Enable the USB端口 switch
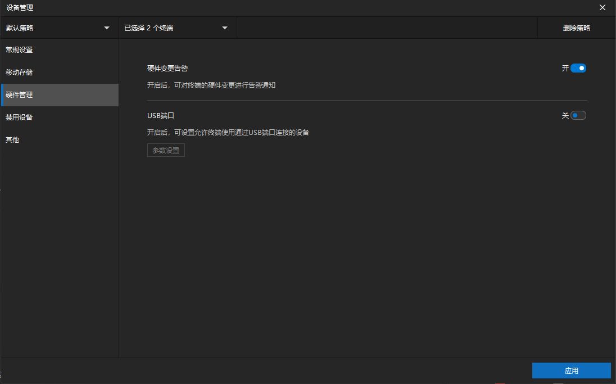616x384 pixels. tap(578, 116)
